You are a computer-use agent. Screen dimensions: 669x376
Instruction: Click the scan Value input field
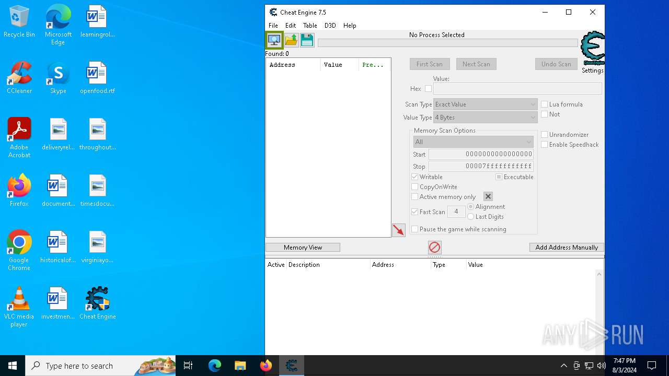(x=517, y=89)
